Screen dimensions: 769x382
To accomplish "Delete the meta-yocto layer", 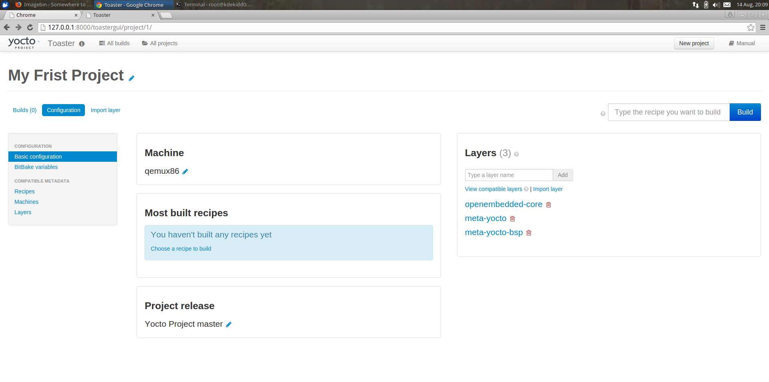I will coord(512,219).
